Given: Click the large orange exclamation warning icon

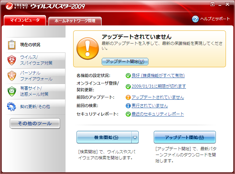Looking at the screenshot, I should click(x=88, y=49).
